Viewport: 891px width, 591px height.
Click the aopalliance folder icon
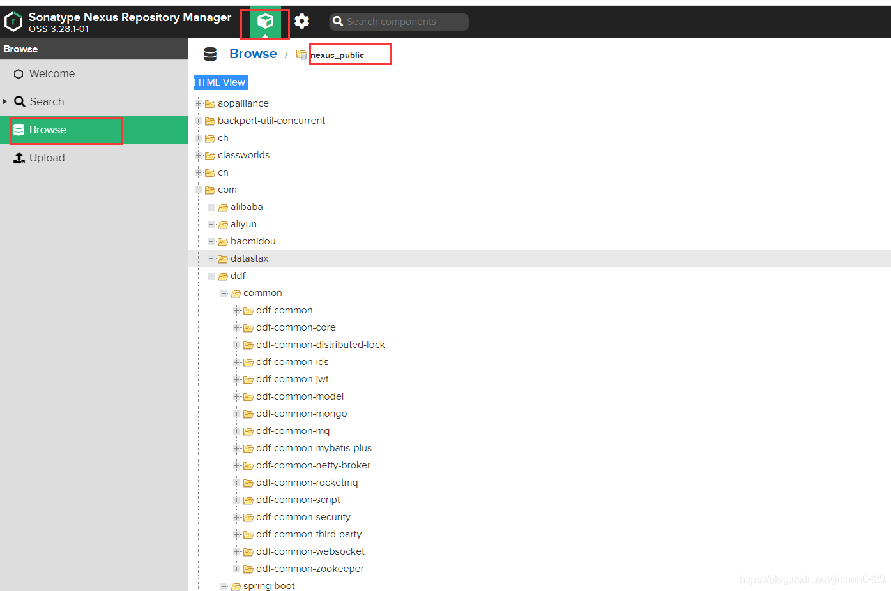[x=210, y=104]
